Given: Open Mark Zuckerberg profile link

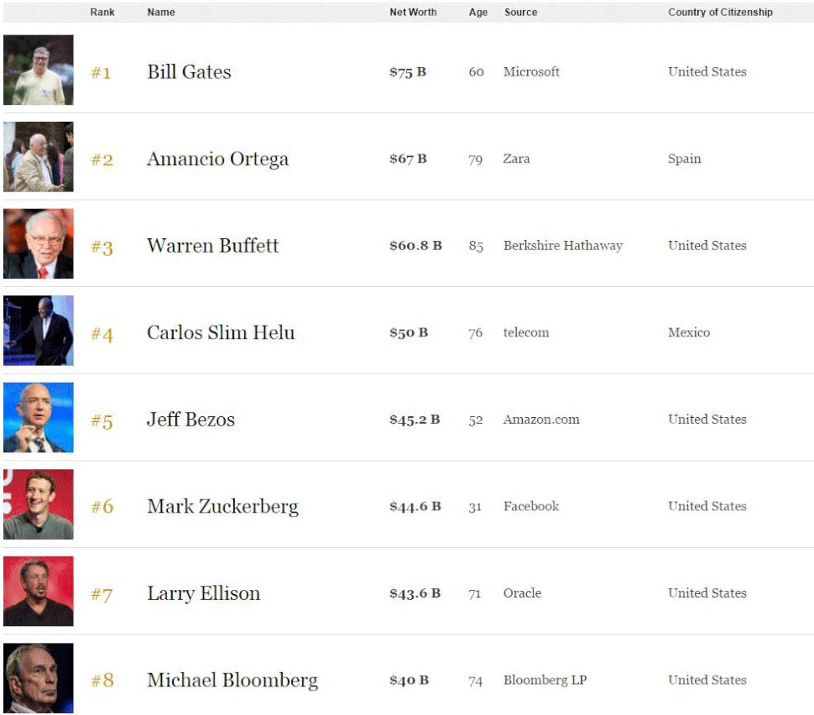Looking at the screenshot, I should point(222,506).
